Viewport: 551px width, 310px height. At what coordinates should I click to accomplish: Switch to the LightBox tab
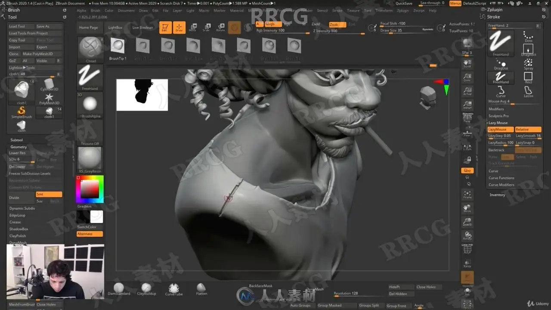coord(115,28)
